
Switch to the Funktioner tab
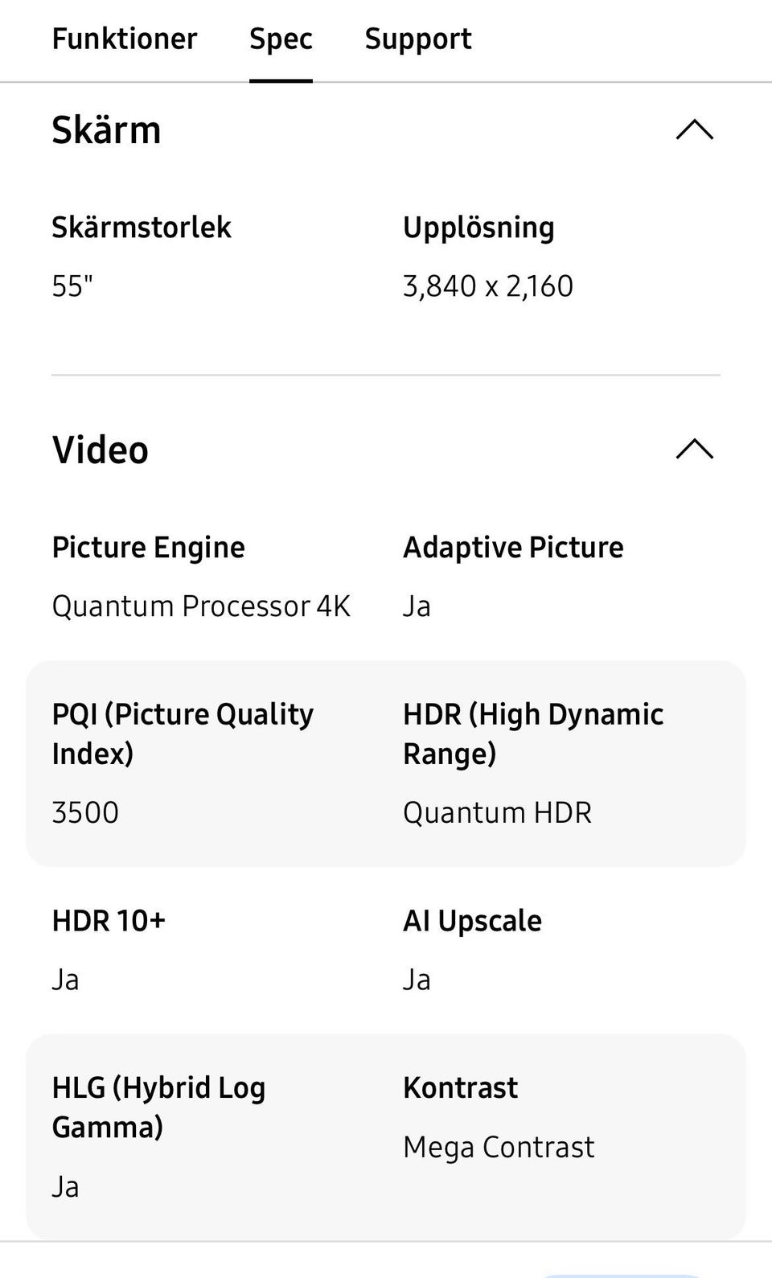tap(124, 39)
